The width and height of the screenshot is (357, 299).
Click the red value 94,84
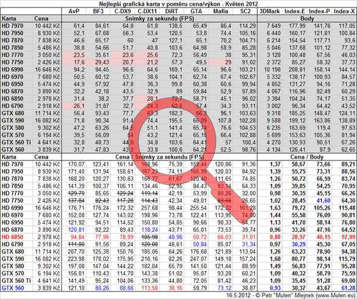coord(77,237)
